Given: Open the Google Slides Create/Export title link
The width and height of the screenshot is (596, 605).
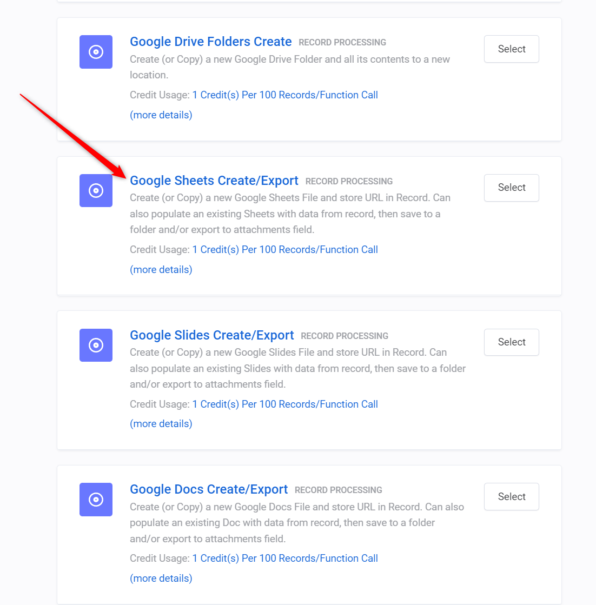Looking at the screenshot, I should click(x=212, y=335).
